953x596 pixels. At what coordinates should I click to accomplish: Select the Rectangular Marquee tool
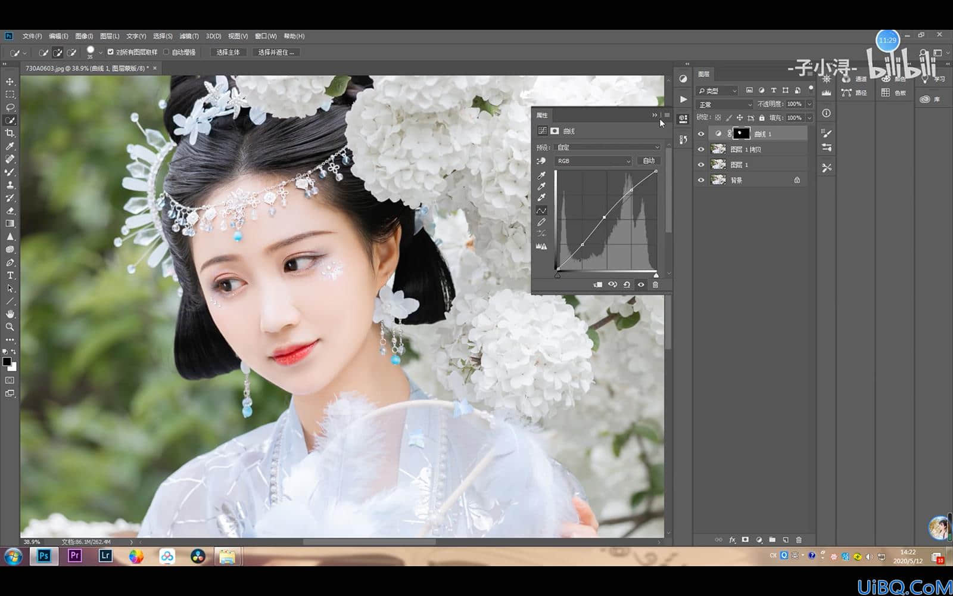coord(10,95)
